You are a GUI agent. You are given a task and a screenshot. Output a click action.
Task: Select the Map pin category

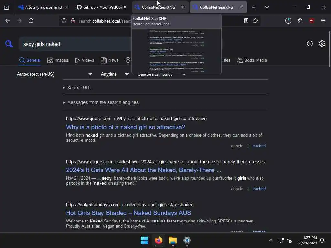tap(128, 60)
